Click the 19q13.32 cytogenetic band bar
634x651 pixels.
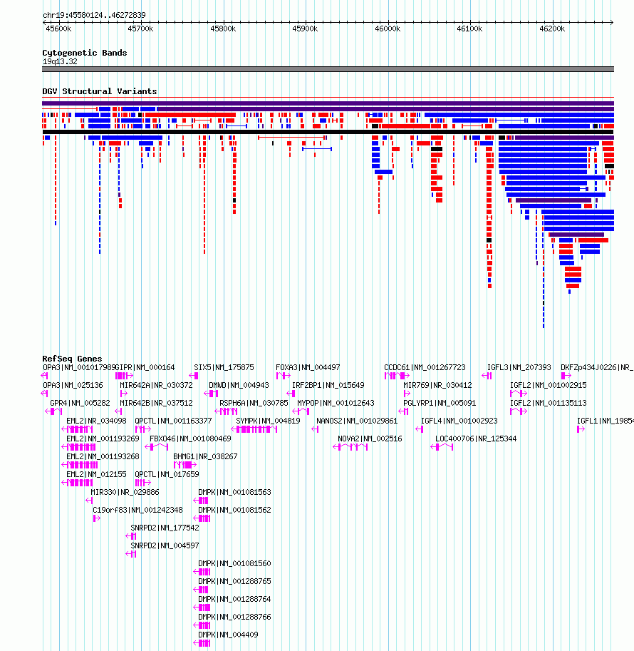point(328,69)
